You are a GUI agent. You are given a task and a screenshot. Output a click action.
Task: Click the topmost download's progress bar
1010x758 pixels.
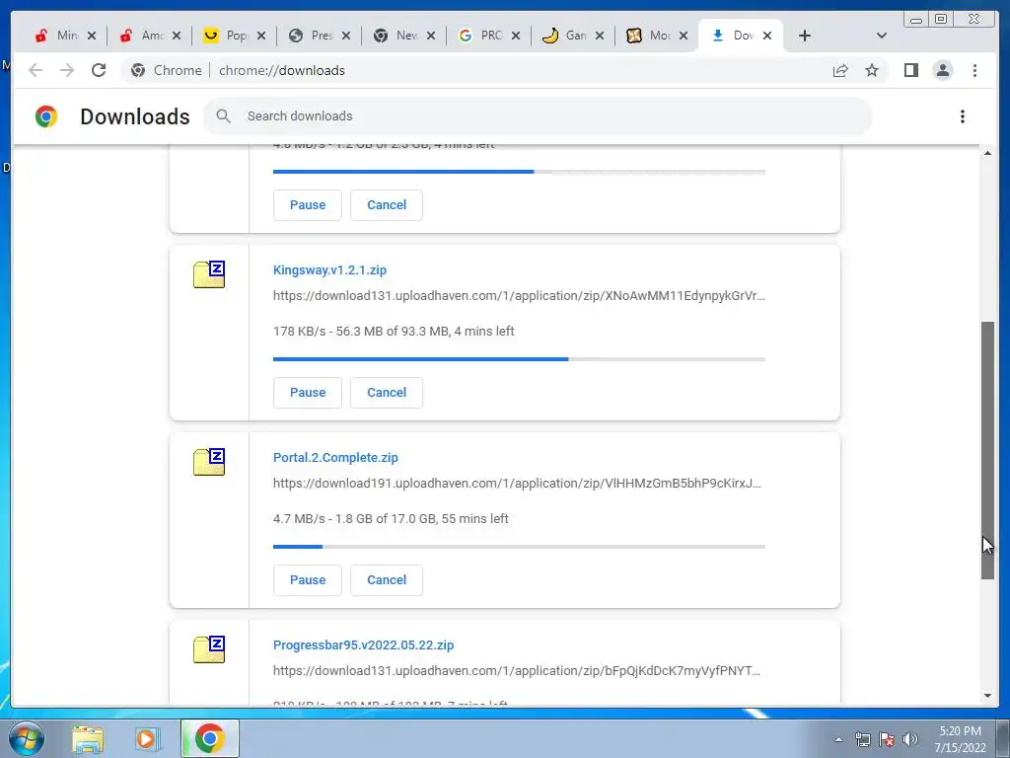pyautogui.click(x=519, y=172)
